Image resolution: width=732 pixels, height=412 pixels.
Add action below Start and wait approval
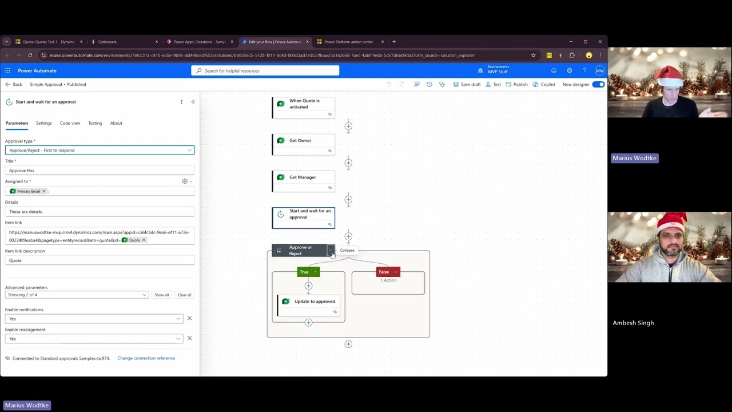[348, 236]
